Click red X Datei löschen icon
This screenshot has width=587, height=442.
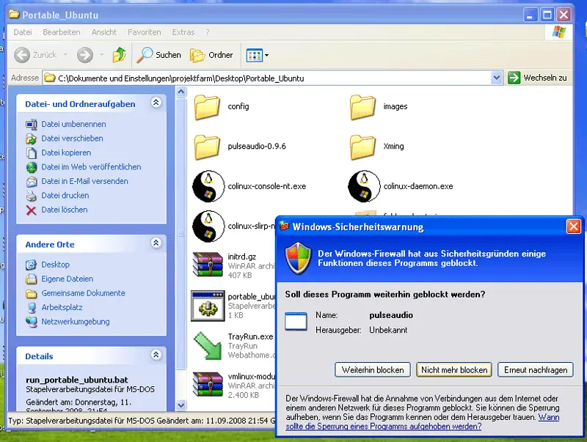pyautogui.click(x=32, y=210)
